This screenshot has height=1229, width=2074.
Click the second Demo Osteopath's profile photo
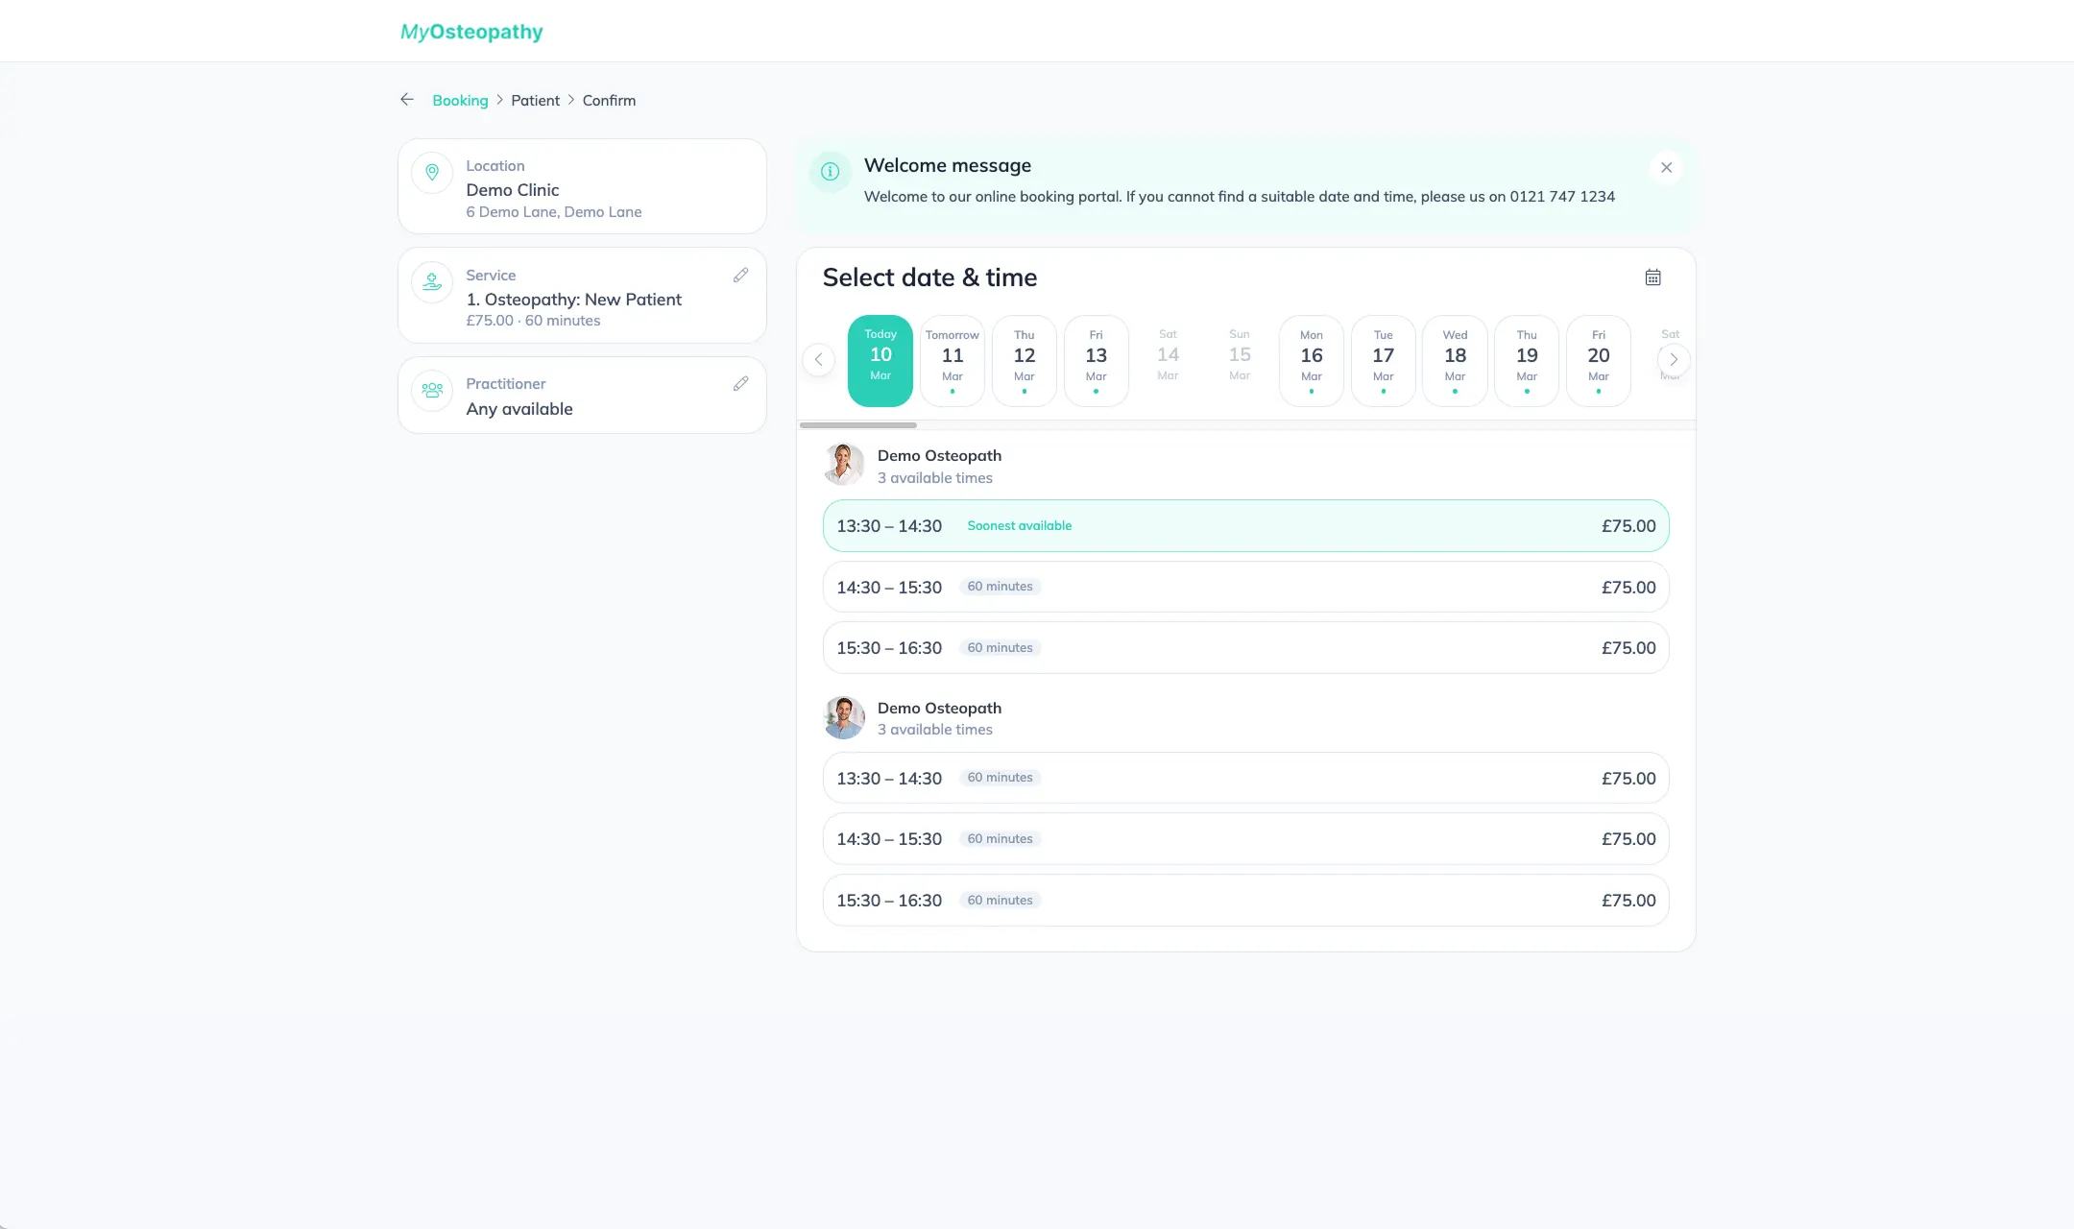(x=844, y=717)
